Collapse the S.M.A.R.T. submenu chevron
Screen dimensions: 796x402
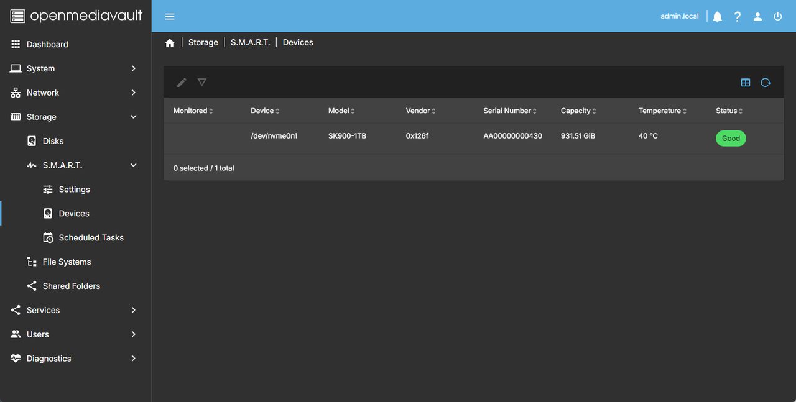(x=133, y=165)
